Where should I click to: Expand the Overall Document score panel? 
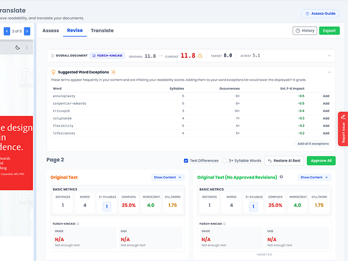pyautogui.click(x=330, y=56)
